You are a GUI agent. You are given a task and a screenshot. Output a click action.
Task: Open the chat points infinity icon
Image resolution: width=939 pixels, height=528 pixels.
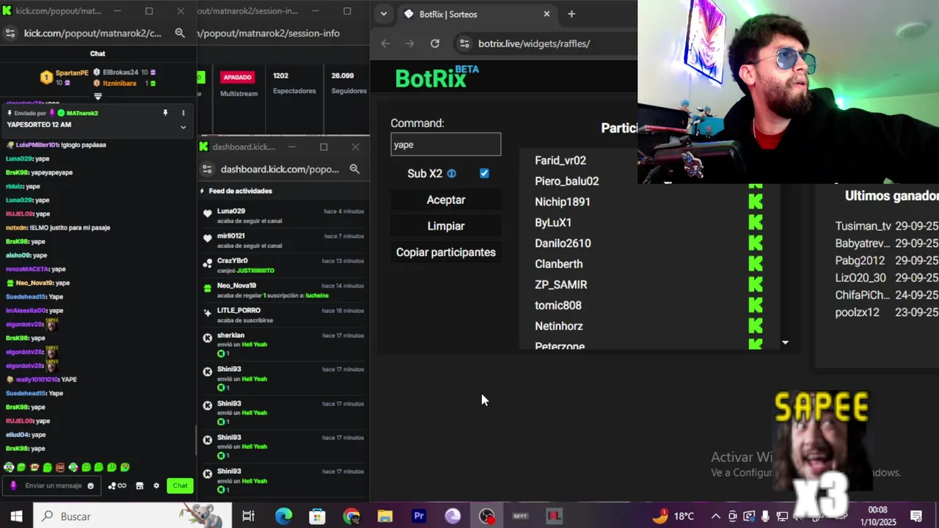[117, 485]
